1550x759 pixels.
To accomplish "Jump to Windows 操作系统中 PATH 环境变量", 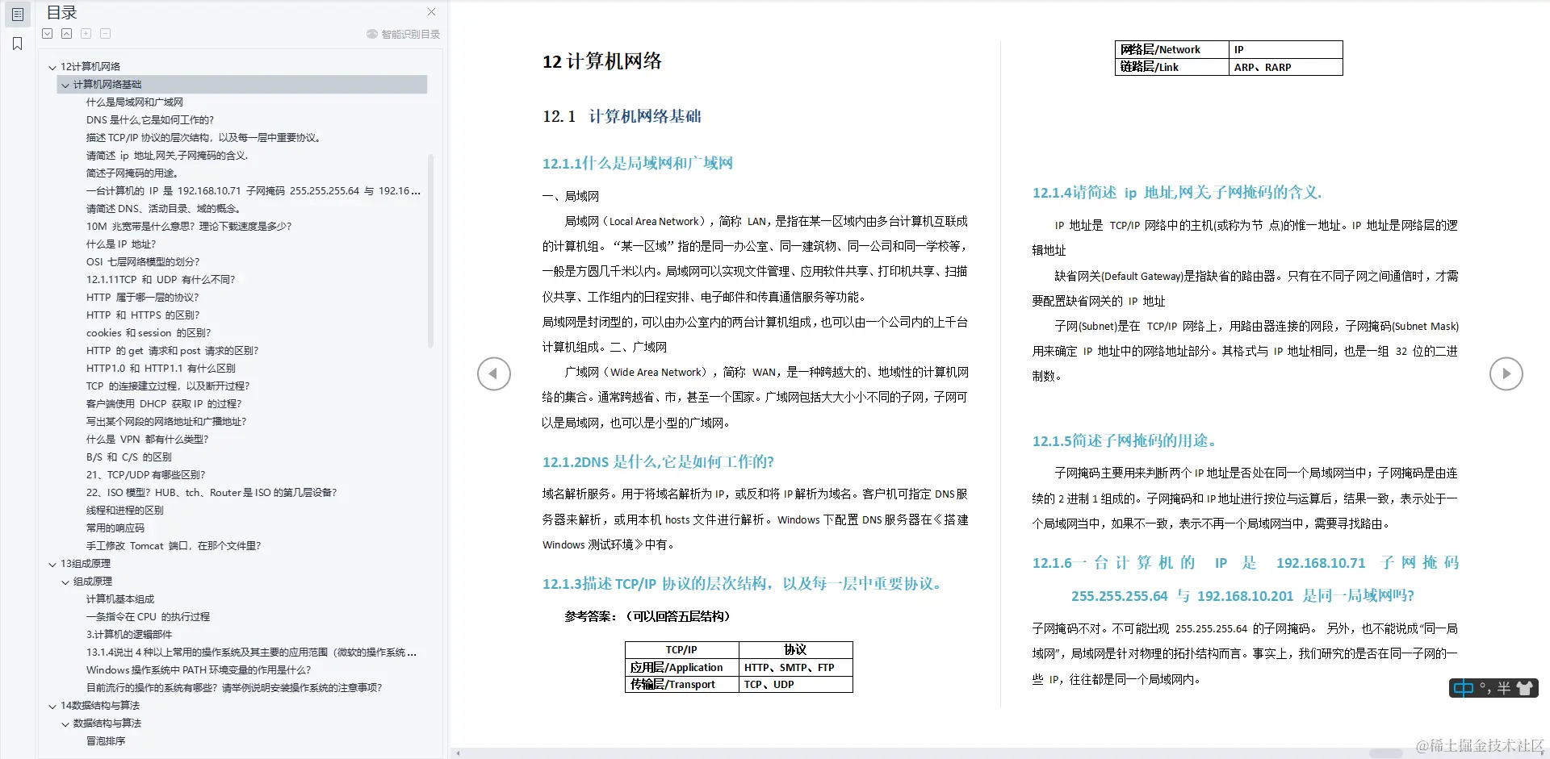I will click(199, 670).
